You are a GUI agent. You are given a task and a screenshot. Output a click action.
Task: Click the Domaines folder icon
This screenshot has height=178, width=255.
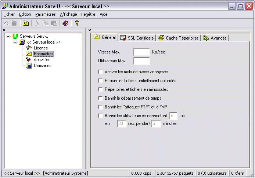(29, 66)
